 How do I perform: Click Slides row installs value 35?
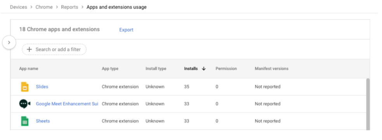187,87
